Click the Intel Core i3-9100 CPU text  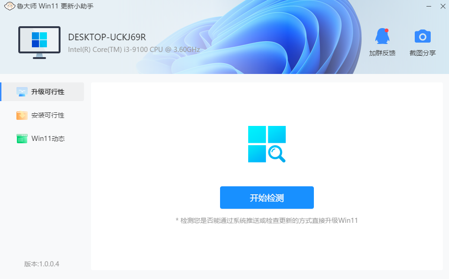point(134,50)
